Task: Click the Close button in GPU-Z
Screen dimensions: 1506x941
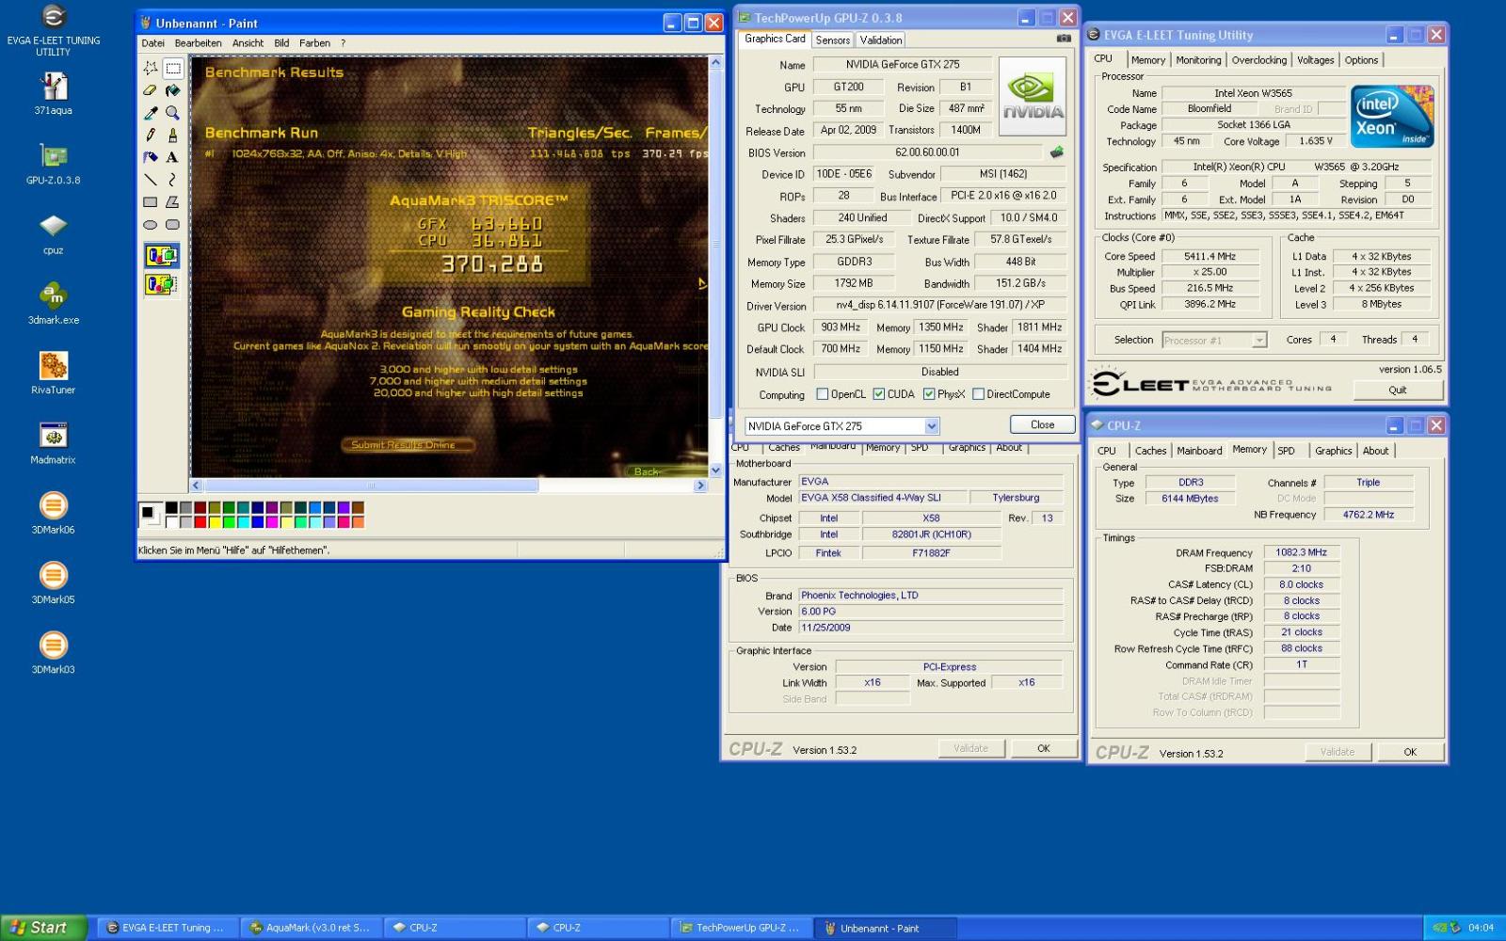Action: 1042,424
